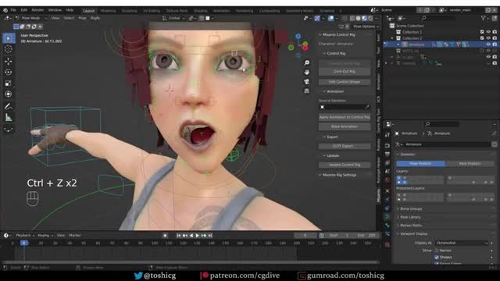Toggle Collection 2 exclude checkbox
This screenshot has width=500, height=281.
click(482, 38)
